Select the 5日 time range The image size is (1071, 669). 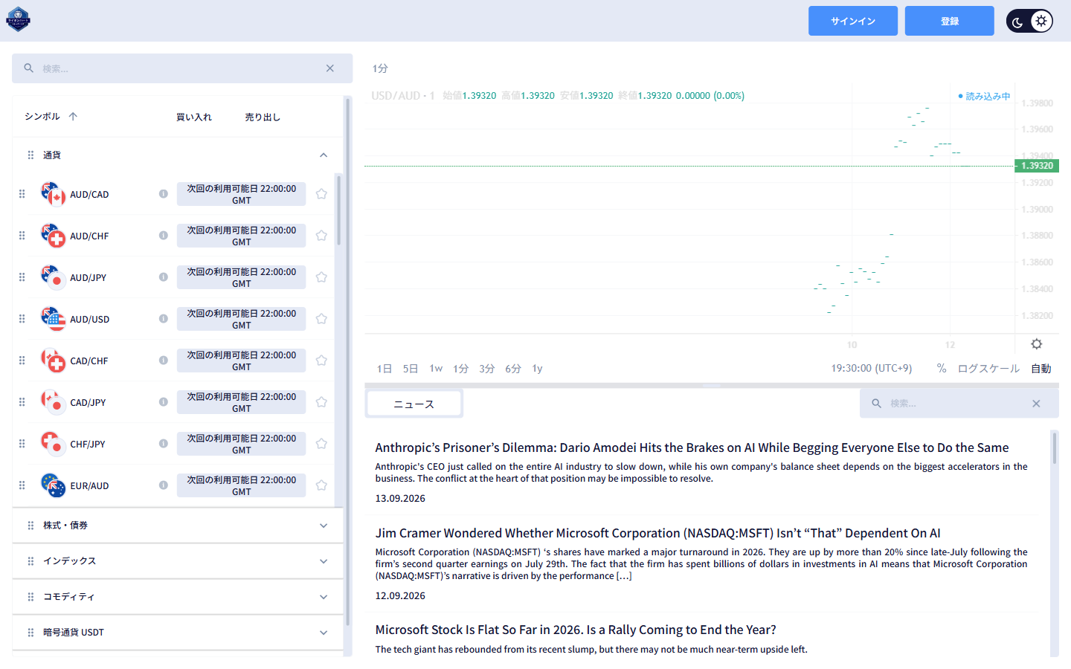411,369
